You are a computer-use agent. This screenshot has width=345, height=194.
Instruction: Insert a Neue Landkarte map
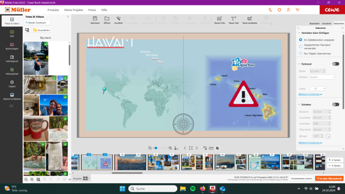tap(250, 19)
